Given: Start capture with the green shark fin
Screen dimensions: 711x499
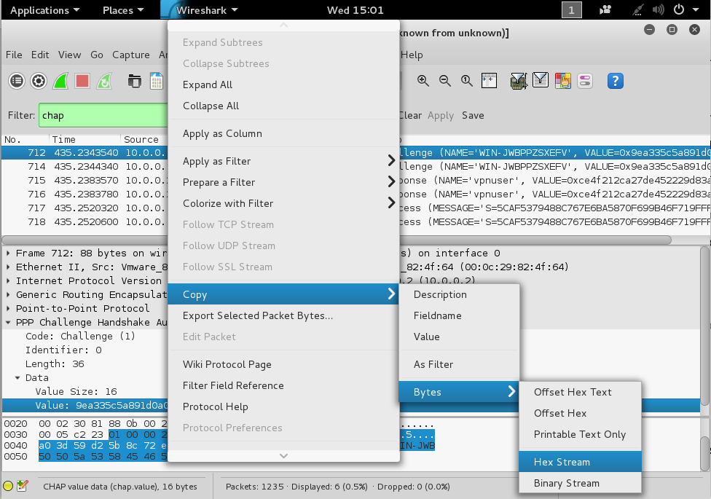Looking at the screenshot, I should [60, 81].
